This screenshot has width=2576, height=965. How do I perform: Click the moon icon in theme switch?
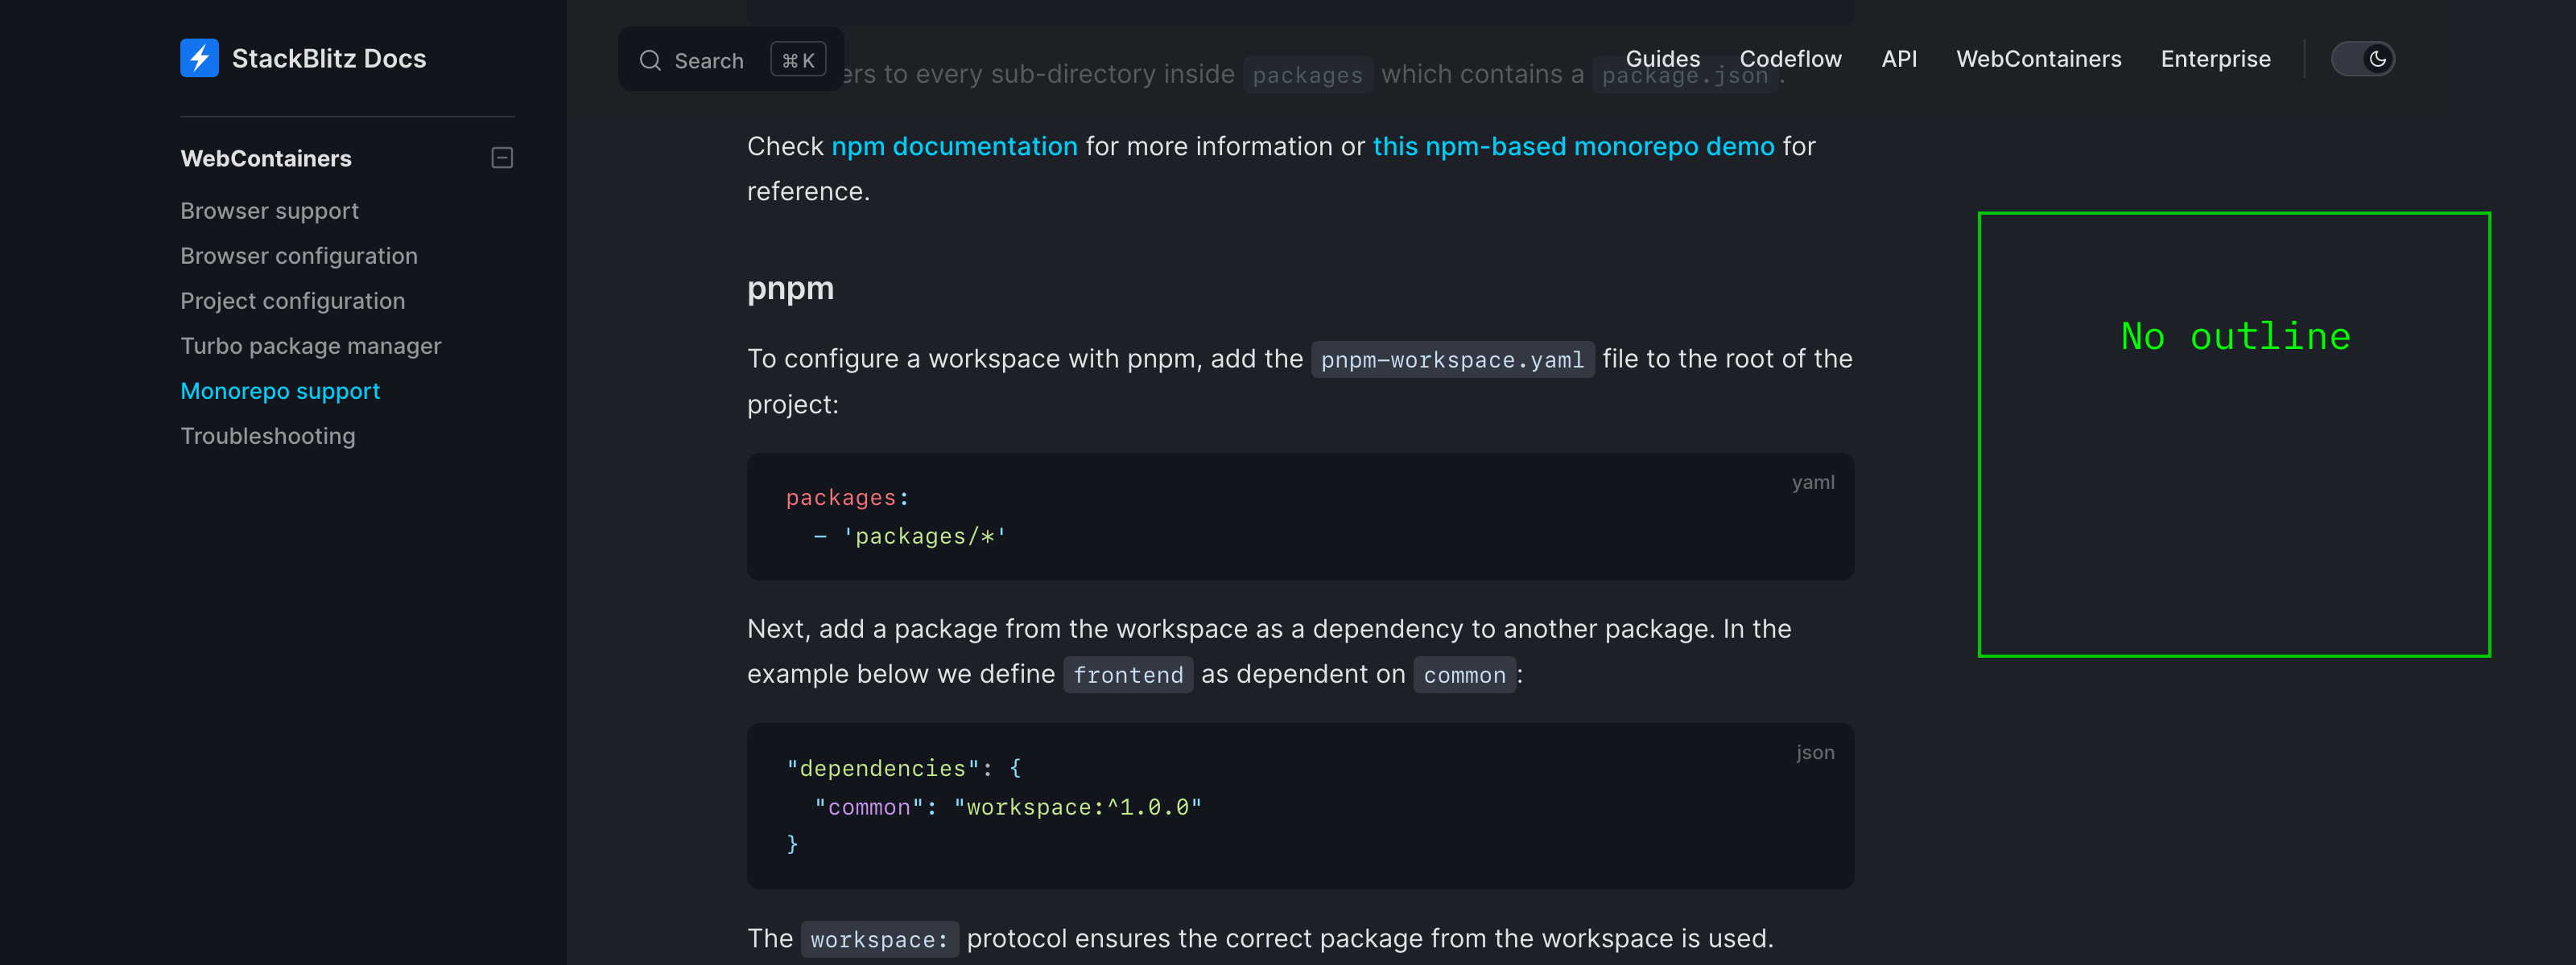[x=2377, y=59]
